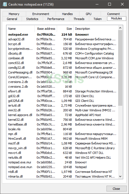Click the AppModel API Host description
Screen dimensions: 129x194
(88, 115)
